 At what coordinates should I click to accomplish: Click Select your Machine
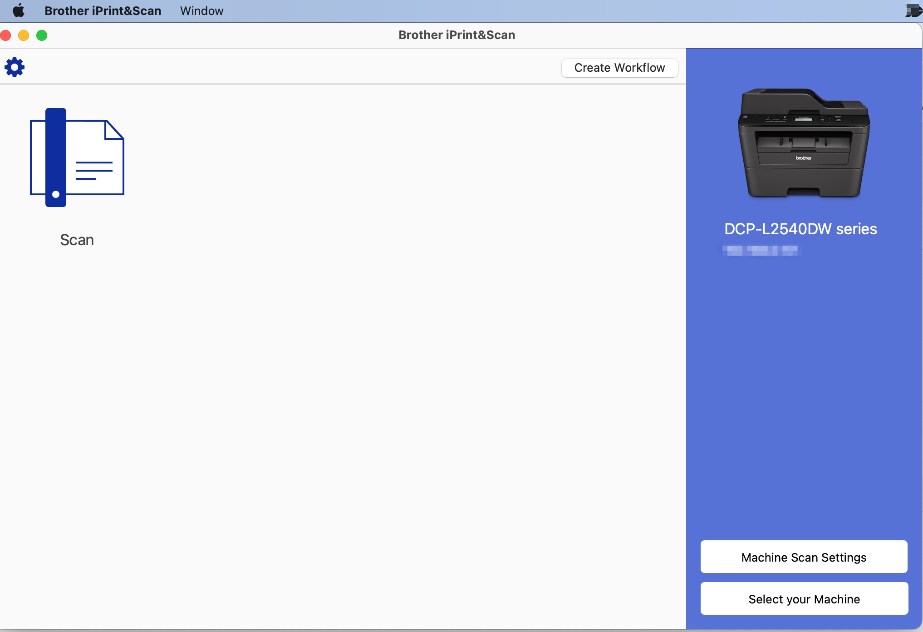click(x=803, y=598)
